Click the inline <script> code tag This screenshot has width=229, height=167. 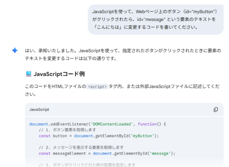click(x=97, y=87)
